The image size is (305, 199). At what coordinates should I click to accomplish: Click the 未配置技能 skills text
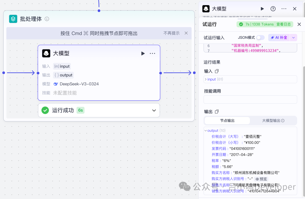65,93
